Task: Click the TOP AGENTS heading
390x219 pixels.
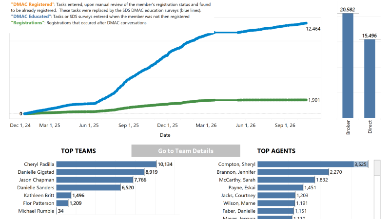Action: pos(276,151)
